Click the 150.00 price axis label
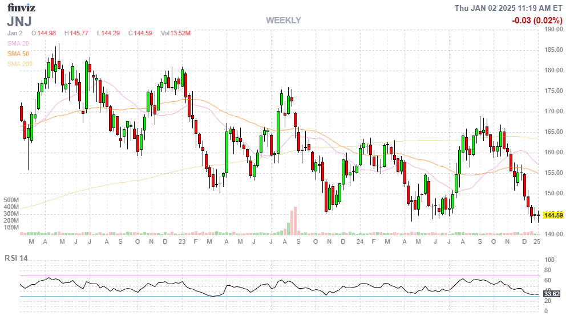 [553, 194]
